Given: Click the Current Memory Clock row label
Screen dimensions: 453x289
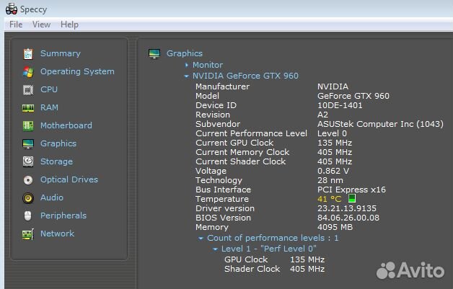Looking at the screenshot, I should [x=242, y=152].
